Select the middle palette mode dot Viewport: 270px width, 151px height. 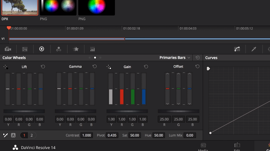click(95, 58)
